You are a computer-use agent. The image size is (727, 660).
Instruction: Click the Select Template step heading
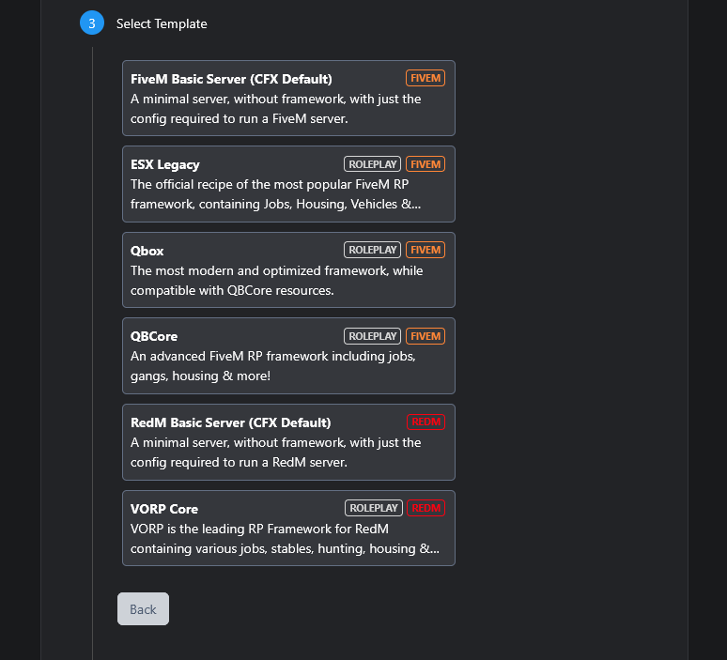[x=162, y=23]
